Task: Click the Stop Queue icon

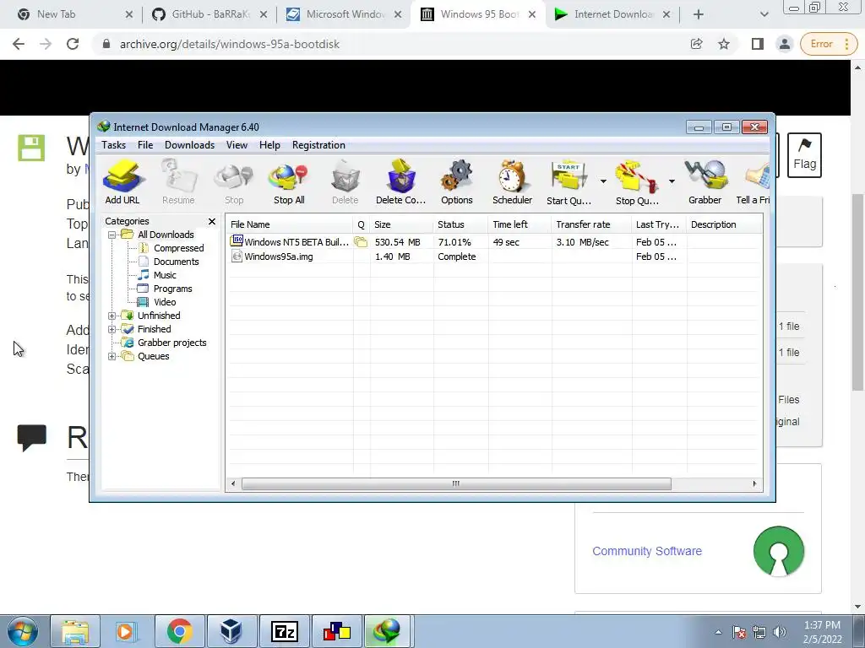Action: point(637,182)
